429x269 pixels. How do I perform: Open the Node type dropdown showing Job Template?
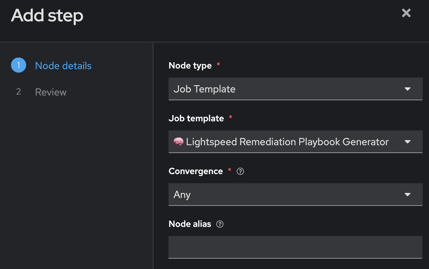(283, 89)
